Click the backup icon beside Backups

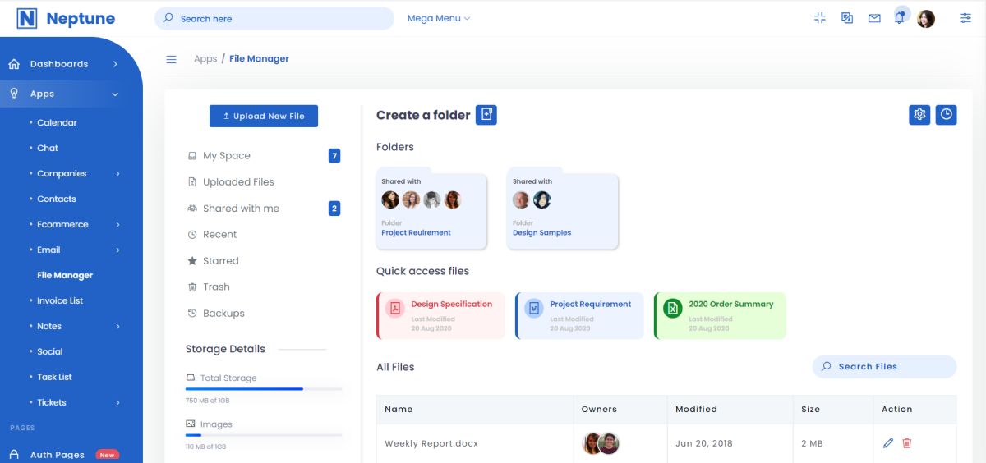[x=192, y=314]
